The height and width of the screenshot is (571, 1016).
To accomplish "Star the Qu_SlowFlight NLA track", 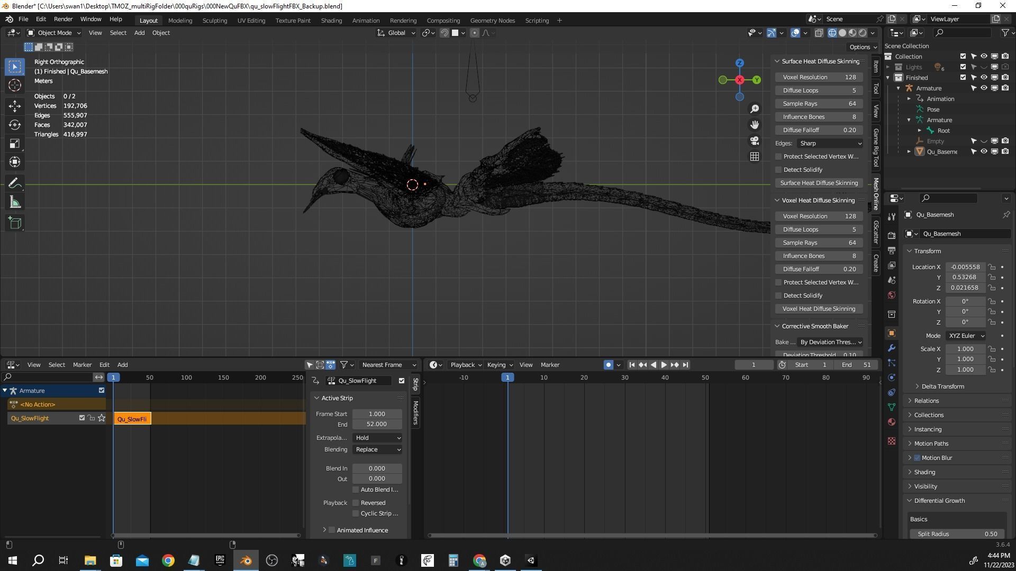I will (x=102, y=418).
